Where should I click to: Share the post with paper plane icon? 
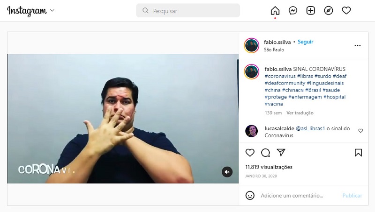coord(281,152)
